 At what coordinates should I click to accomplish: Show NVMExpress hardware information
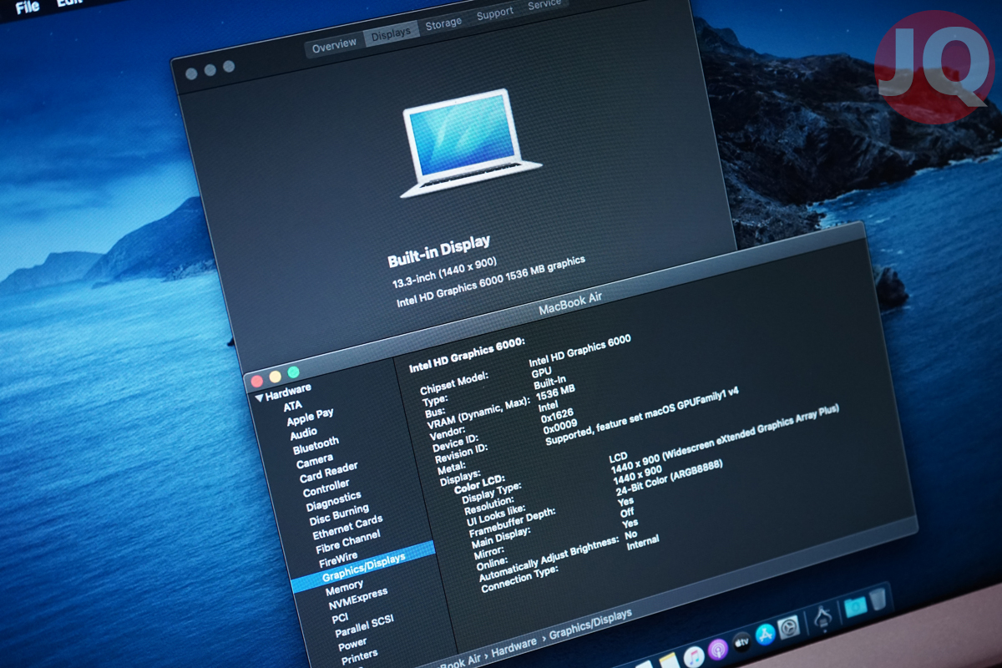click(357, 598)
